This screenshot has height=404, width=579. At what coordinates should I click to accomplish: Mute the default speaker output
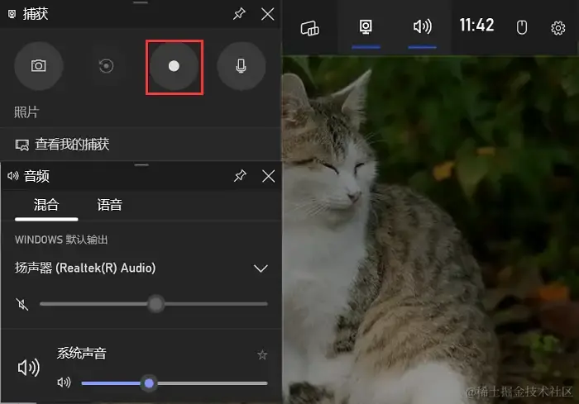coord(22,304)
